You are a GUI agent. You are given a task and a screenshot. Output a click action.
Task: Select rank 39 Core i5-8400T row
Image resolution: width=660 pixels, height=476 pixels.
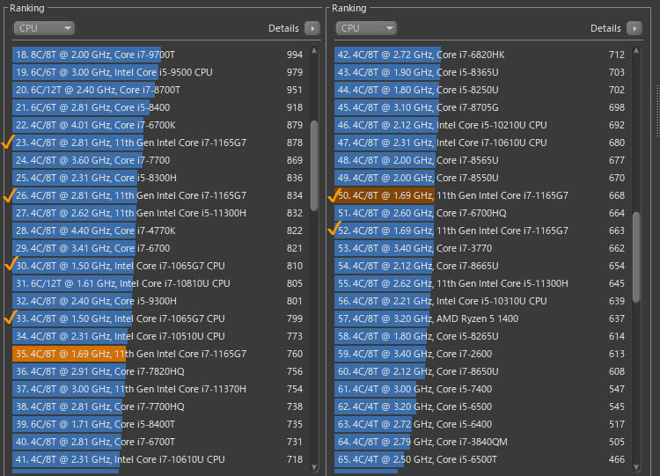point(158,424)
